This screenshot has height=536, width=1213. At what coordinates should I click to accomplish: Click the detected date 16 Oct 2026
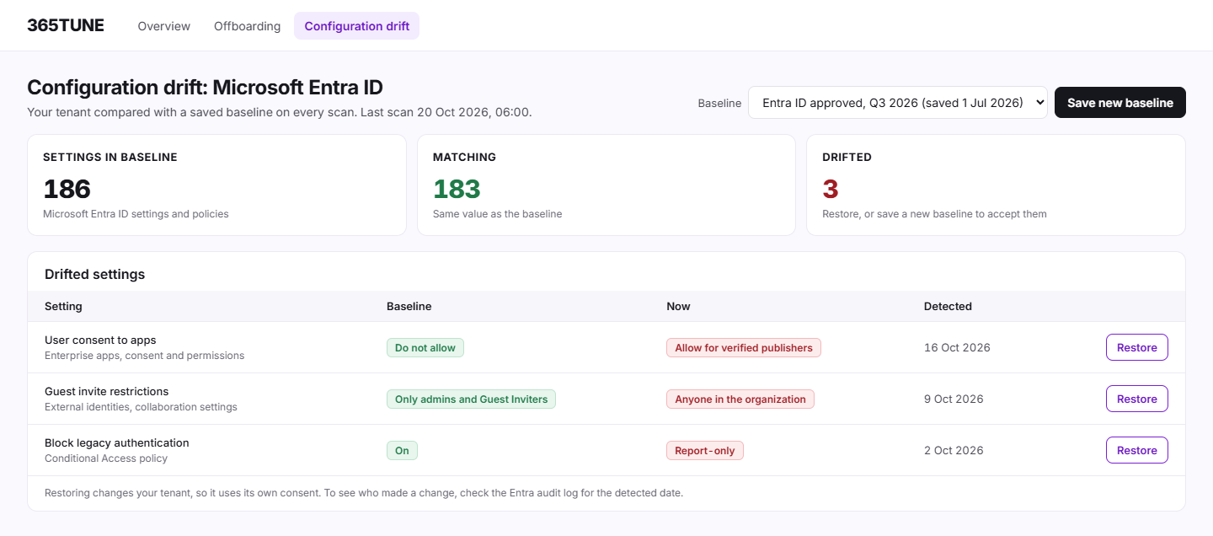[x=957, y=347]
